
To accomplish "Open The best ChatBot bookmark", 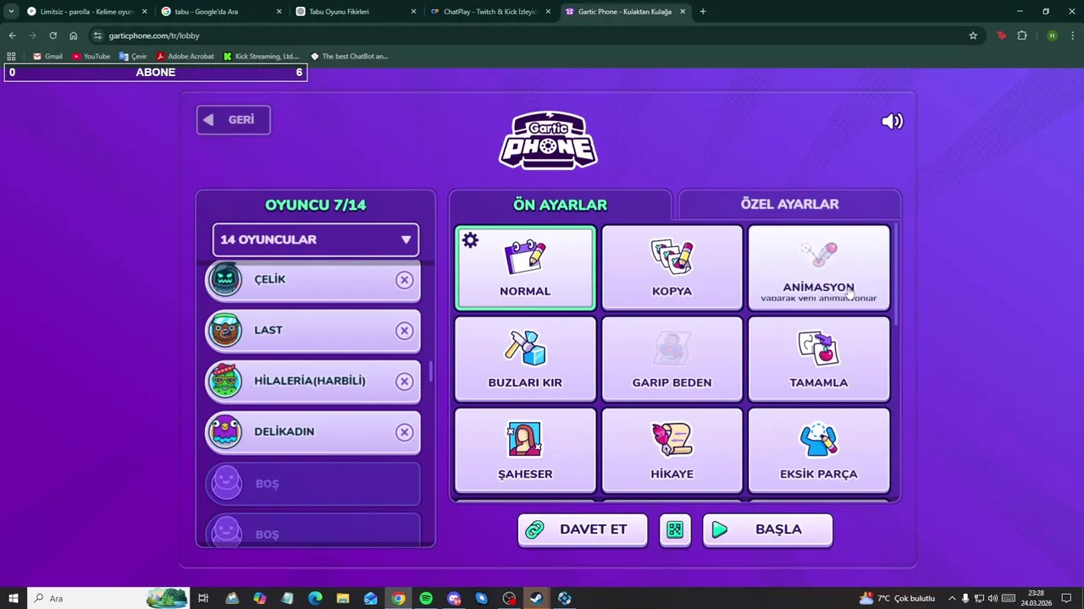I will tap(349, 56).
